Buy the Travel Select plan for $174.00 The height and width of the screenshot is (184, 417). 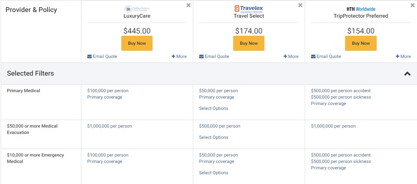(x=249, y=43)
